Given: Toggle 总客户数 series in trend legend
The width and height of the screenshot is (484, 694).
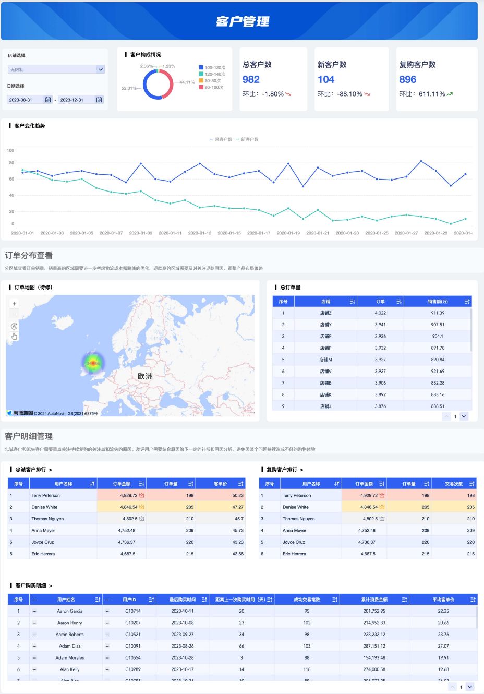Looking at the screenshot, I should click(221, 139).
